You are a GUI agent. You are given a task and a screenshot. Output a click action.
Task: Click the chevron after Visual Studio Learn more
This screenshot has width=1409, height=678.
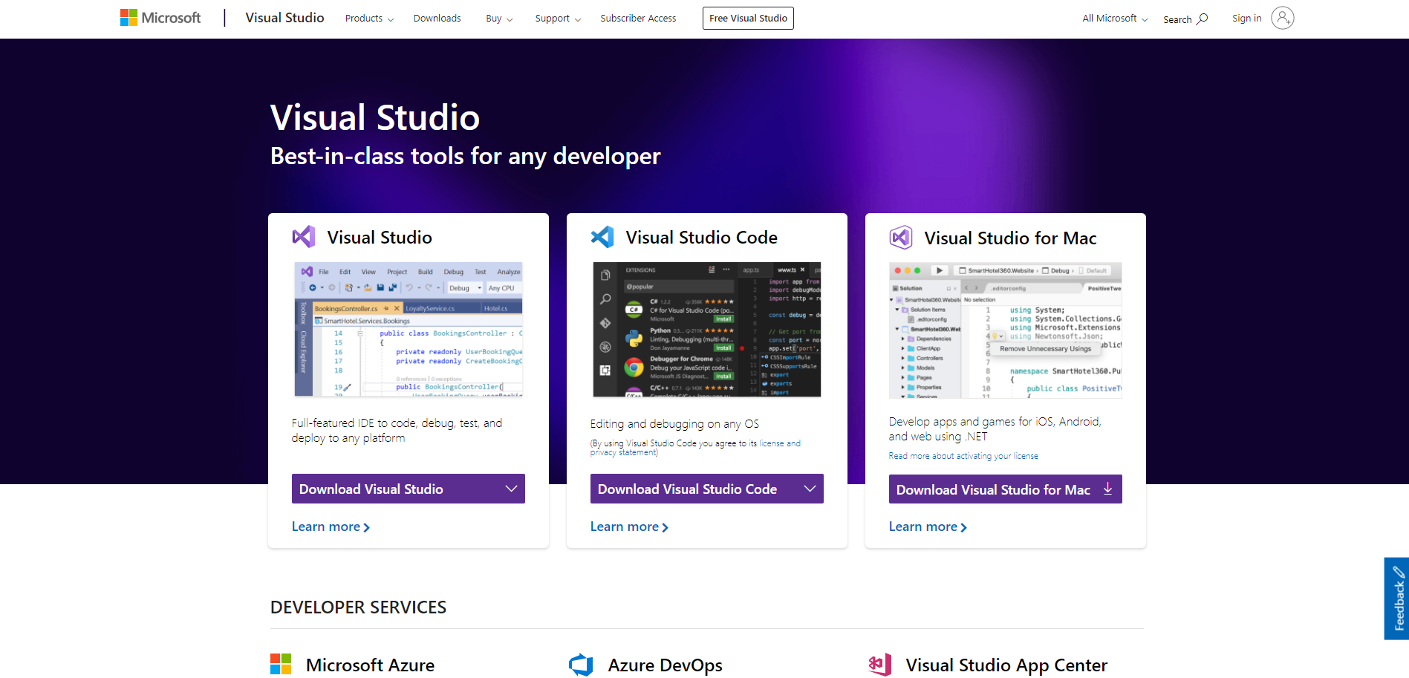point(366,528)
